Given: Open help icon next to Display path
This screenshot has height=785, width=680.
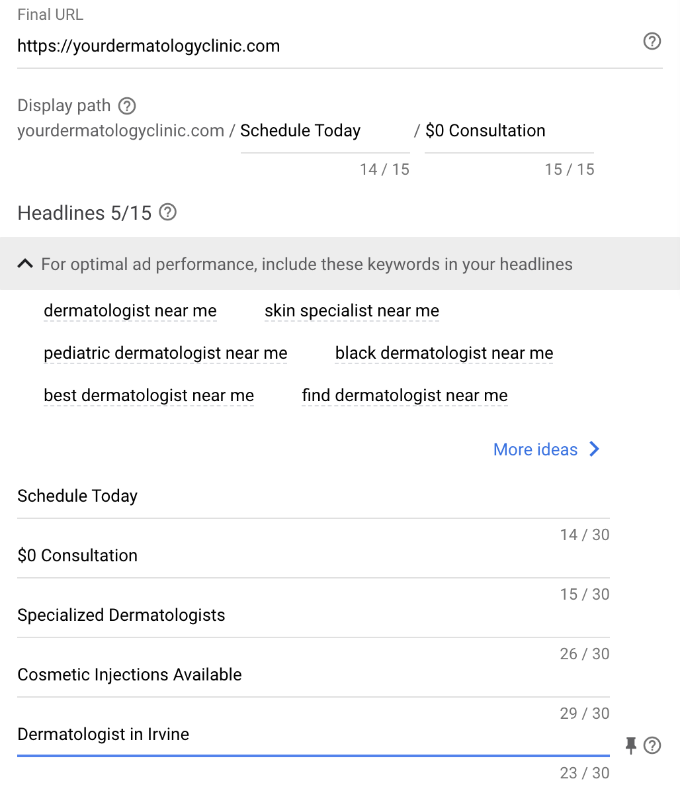Looking at the screenshot, I should pyautogui.click(x=127, y=106).
